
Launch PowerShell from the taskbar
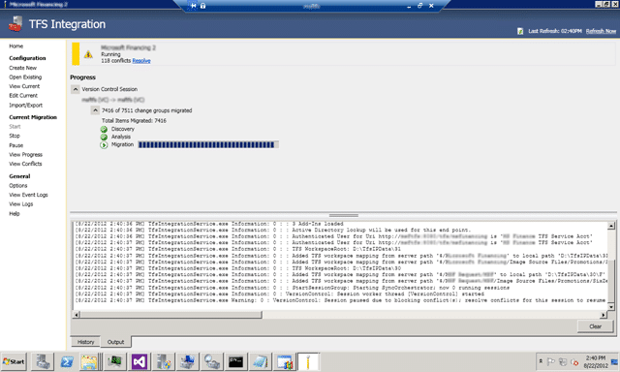tap(67, 361)
